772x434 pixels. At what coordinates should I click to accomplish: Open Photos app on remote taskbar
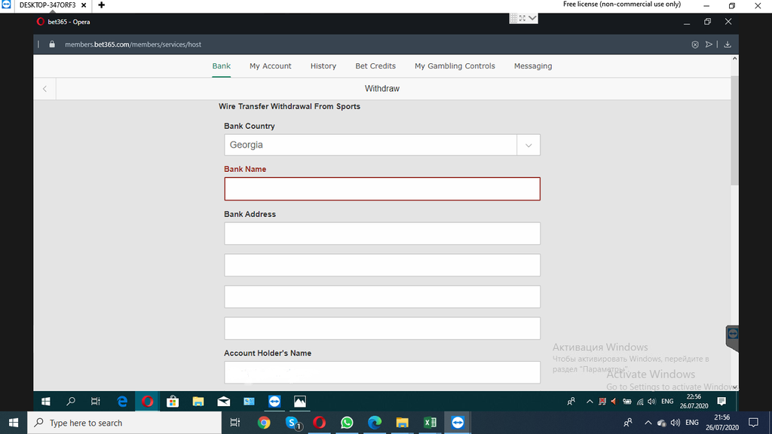(x=300, y=402)
